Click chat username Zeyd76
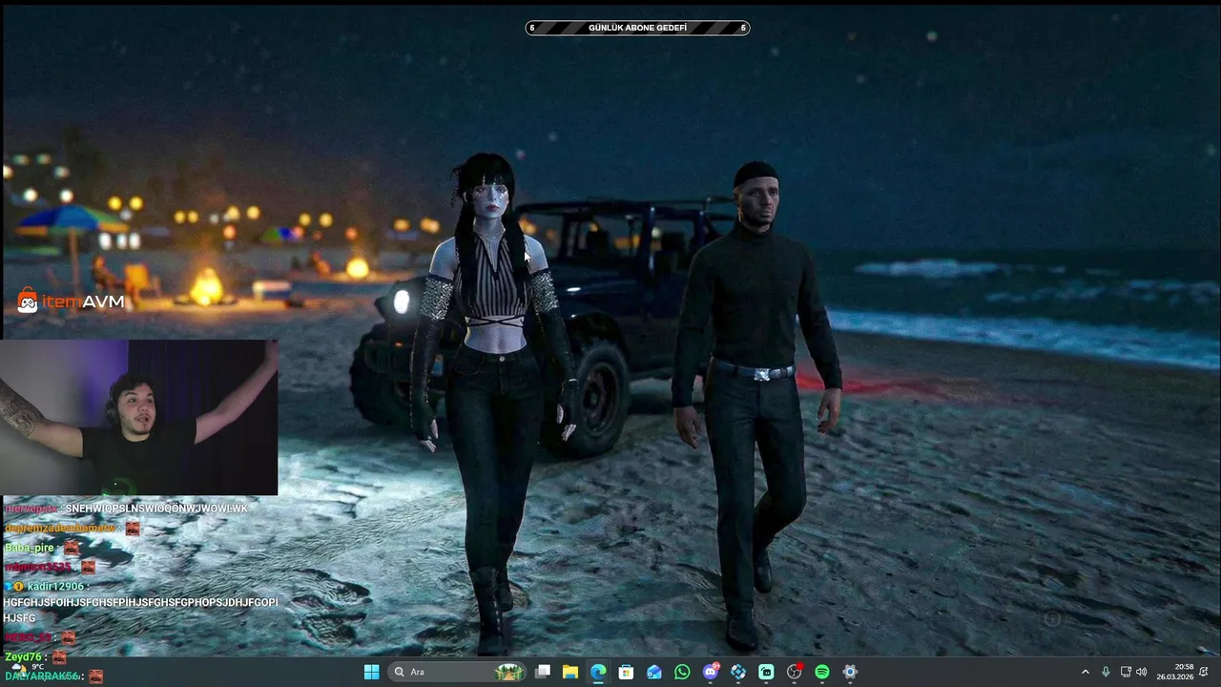The width and height of the screenshot is (1221, 687). 24,657
